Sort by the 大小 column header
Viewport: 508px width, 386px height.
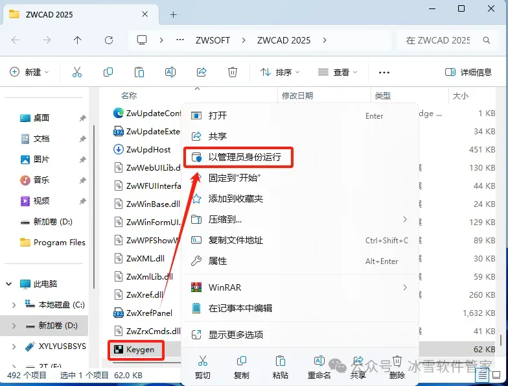(x=460, y=96)
